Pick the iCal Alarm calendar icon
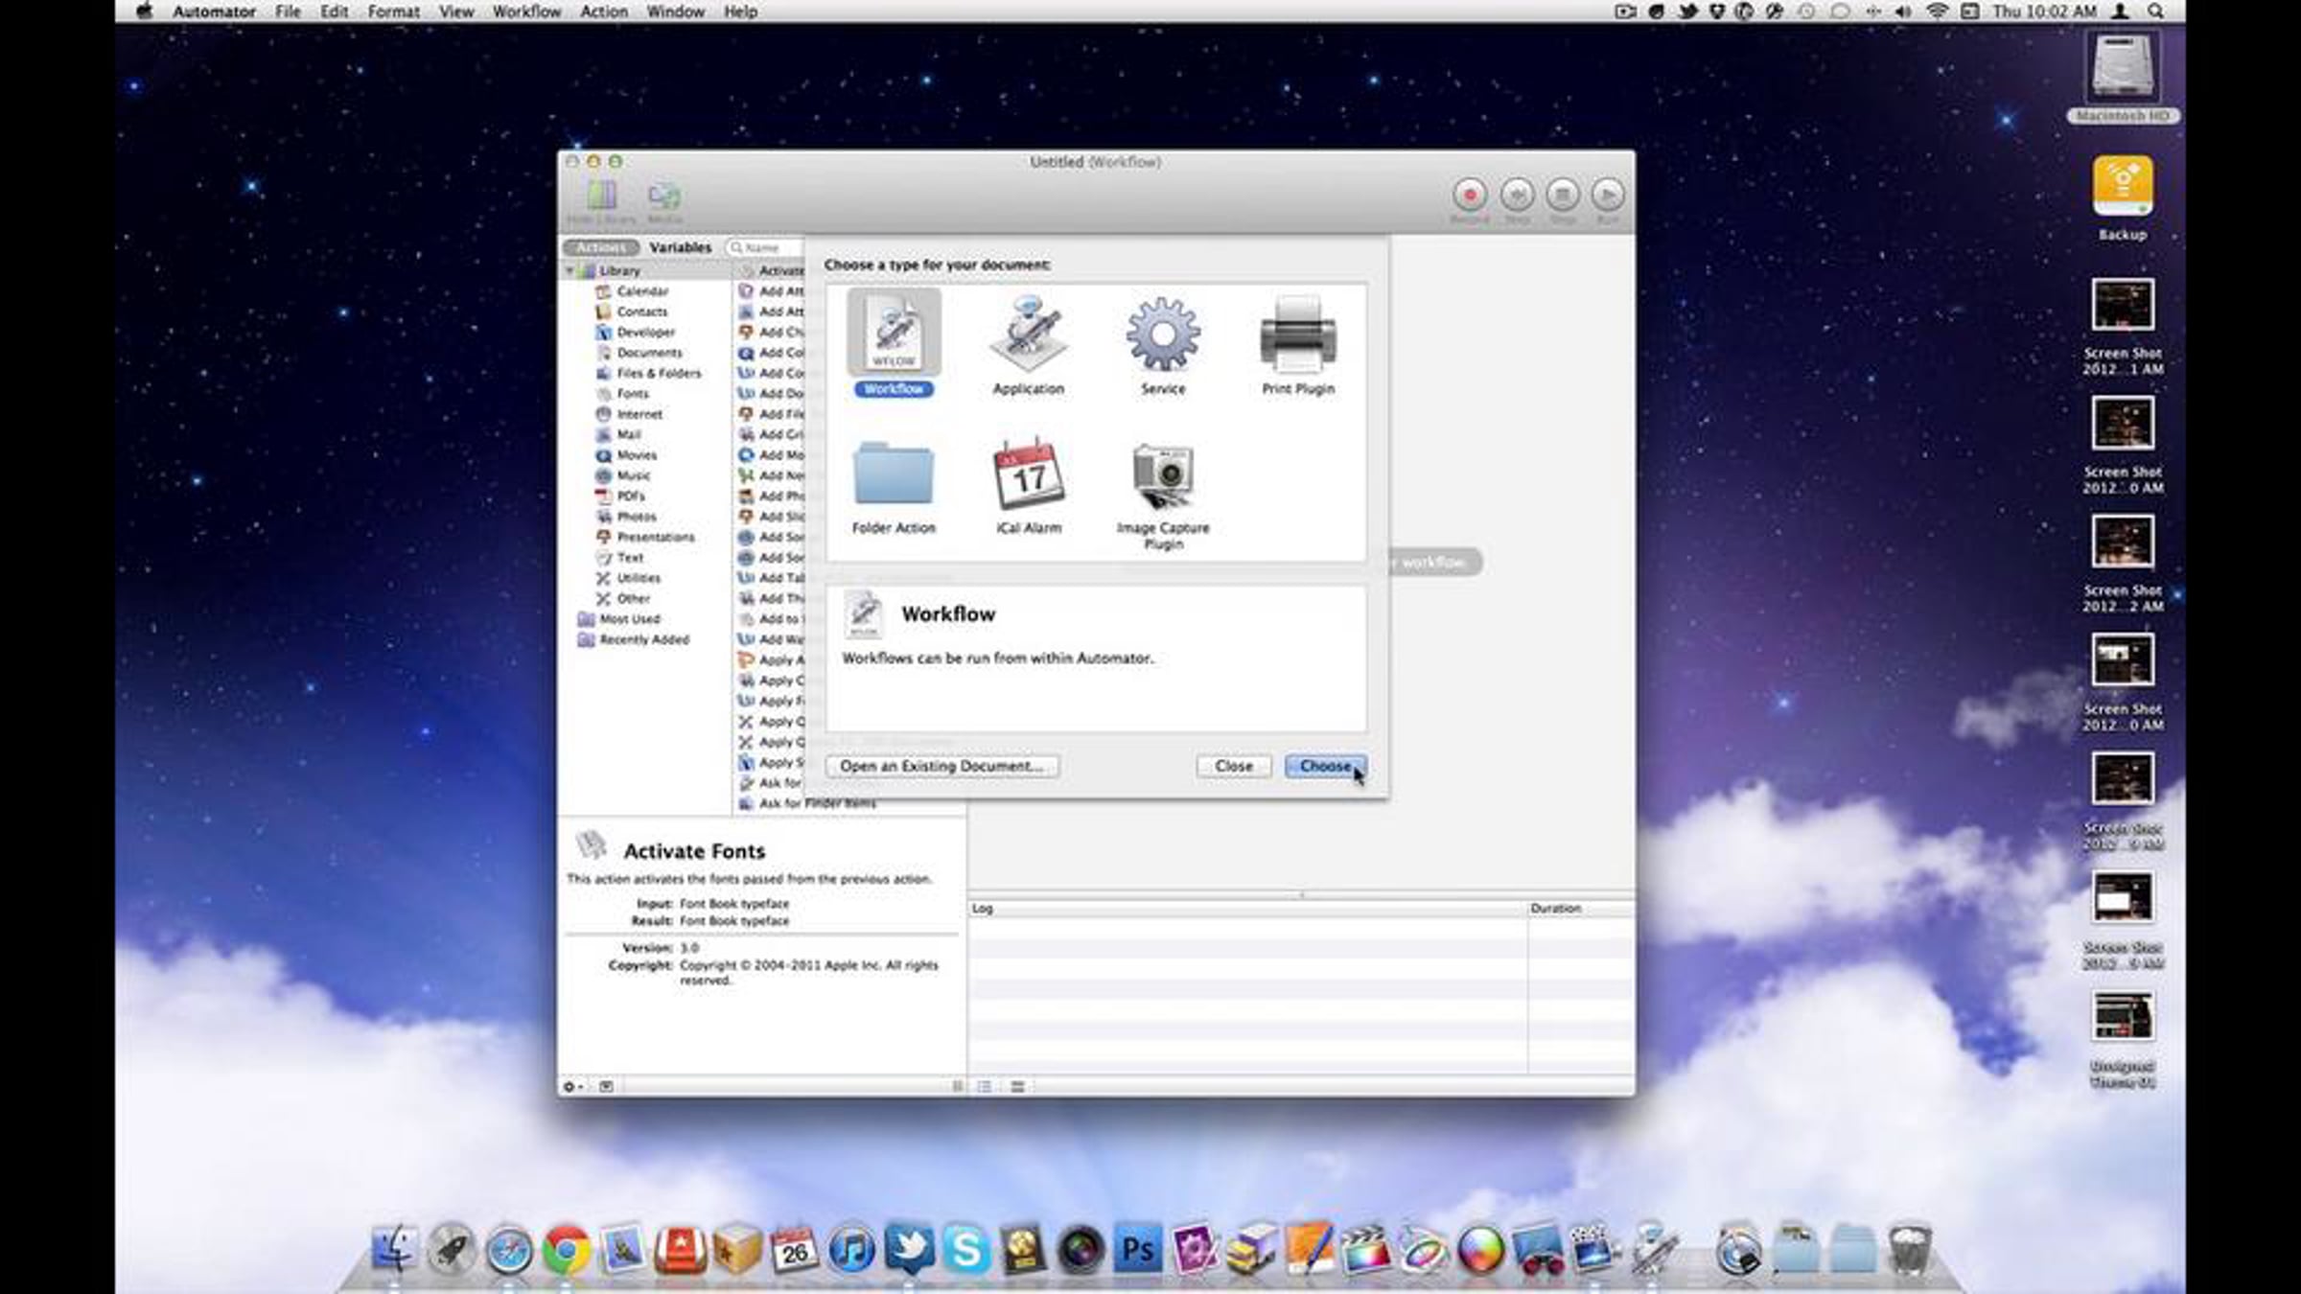 point(1028,474)
